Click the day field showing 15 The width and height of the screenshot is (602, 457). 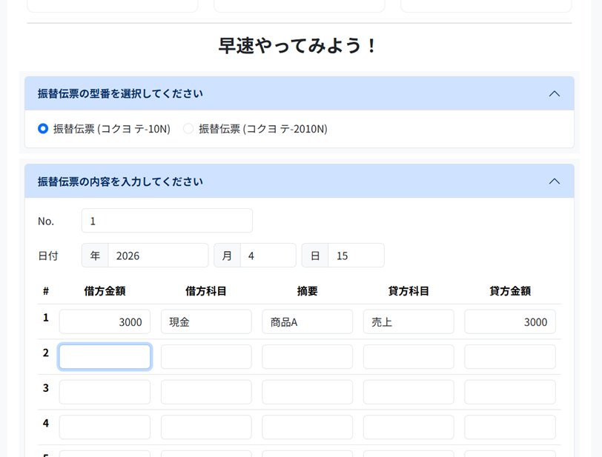pos(356,256)
